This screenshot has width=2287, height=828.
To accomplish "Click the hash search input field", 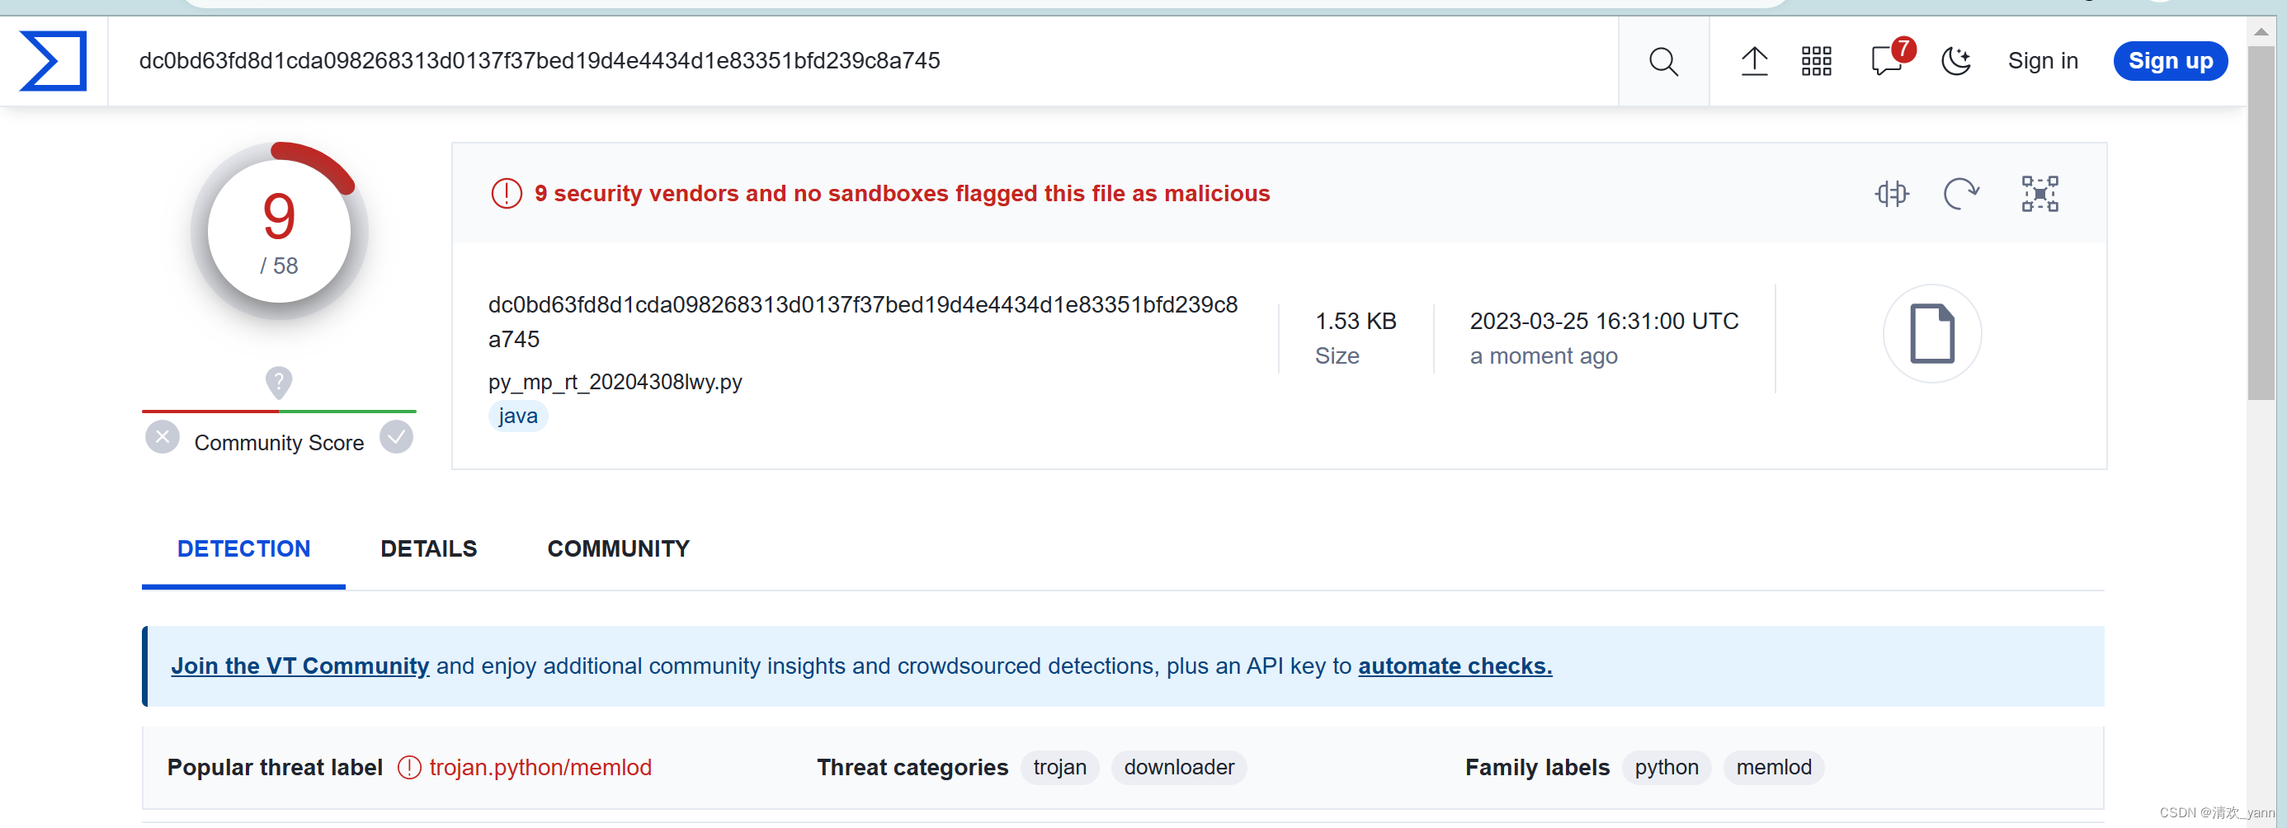I will [x=861, y=60].
